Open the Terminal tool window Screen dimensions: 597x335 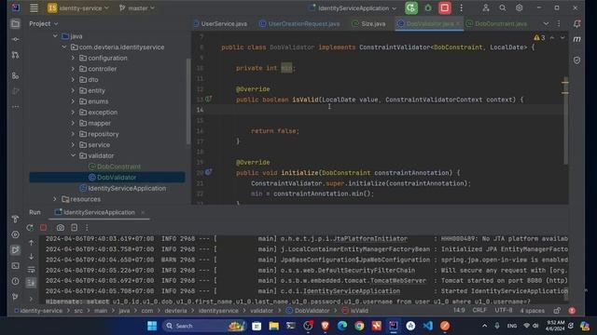[x=15, y=266]
